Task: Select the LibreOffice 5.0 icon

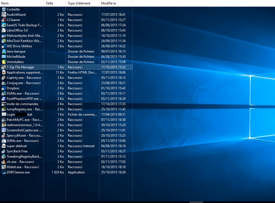Action: [x=4, y=30]
